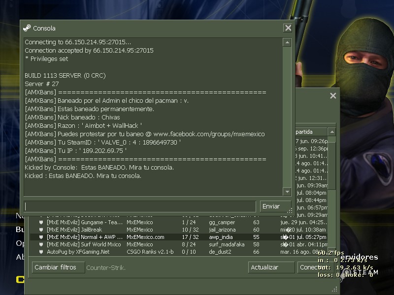Click the 'Razon : Aimbot + WallHack' line
Image resolution: width=394 pixels, height=295 pixels.
click(x=83, y=126)
